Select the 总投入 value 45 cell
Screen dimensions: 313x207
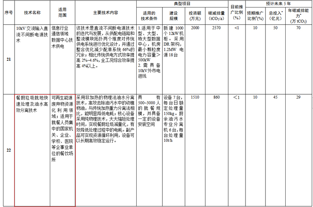click(275, 97)
